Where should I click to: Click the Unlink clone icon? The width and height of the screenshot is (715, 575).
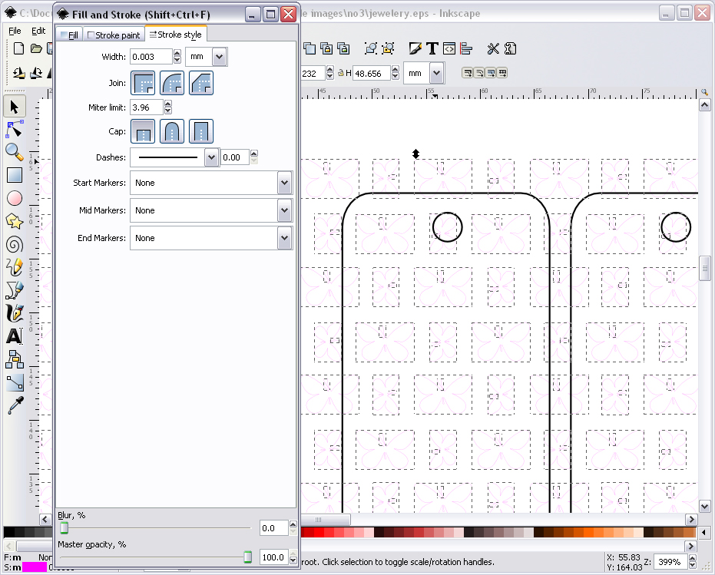coord(343,48)
